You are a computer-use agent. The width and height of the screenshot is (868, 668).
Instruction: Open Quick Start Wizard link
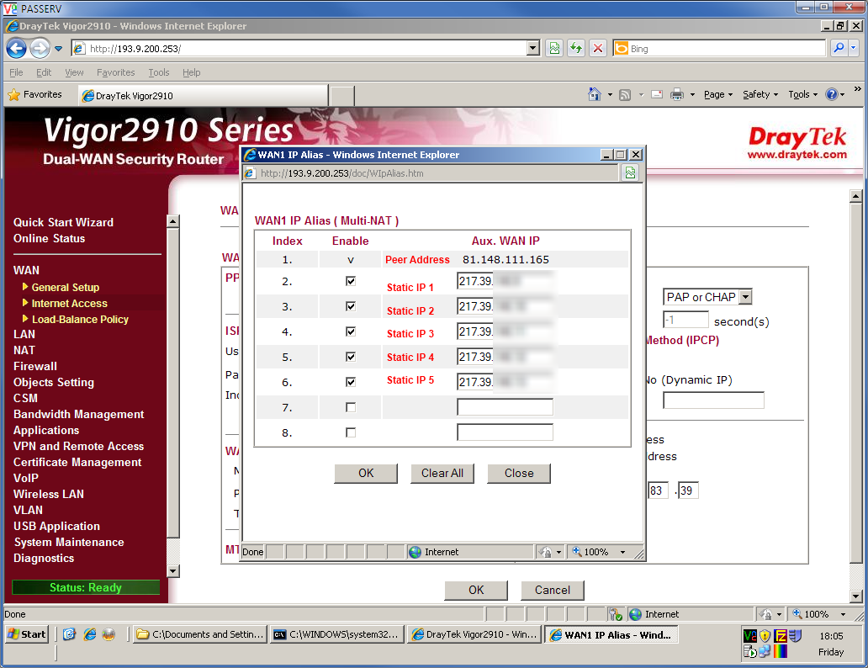pos(63,223)
